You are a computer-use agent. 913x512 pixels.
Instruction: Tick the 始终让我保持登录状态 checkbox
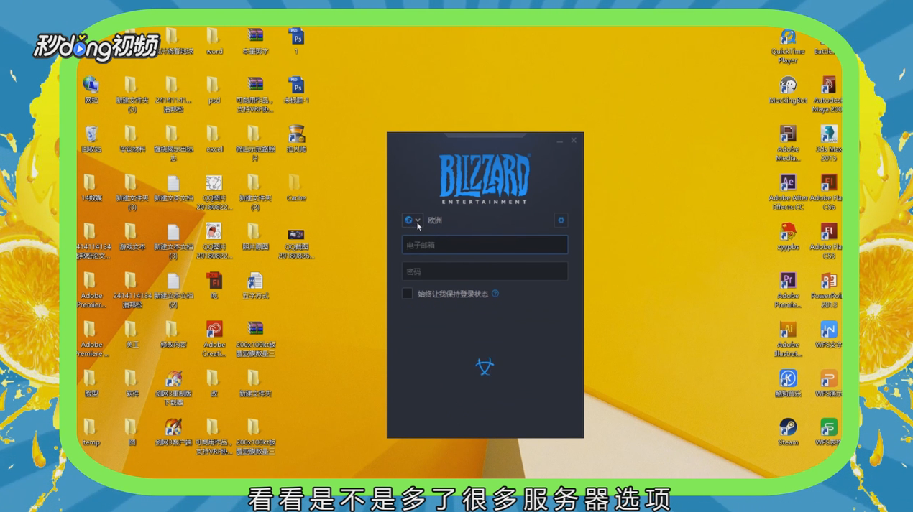coord(407,294)
